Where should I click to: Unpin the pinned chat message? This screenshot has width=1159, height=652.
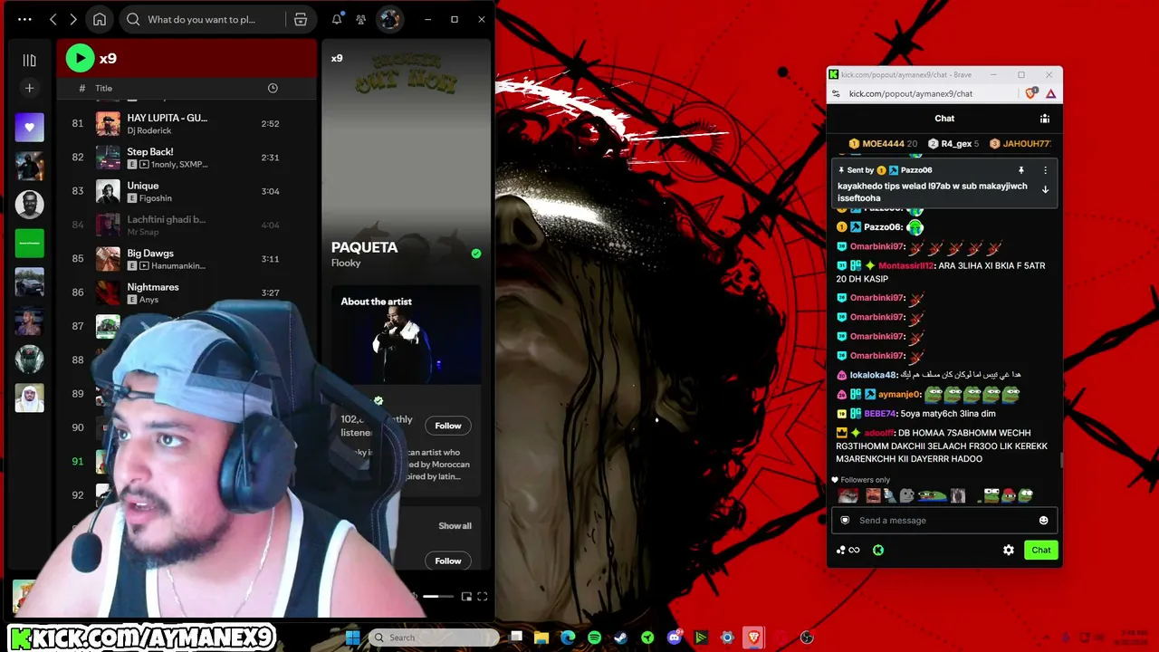(1020, 170)
